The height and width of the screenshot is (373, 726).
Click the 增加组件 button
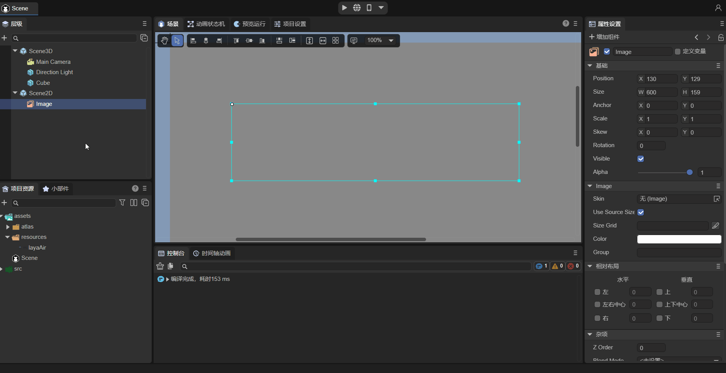coord(604,37)
